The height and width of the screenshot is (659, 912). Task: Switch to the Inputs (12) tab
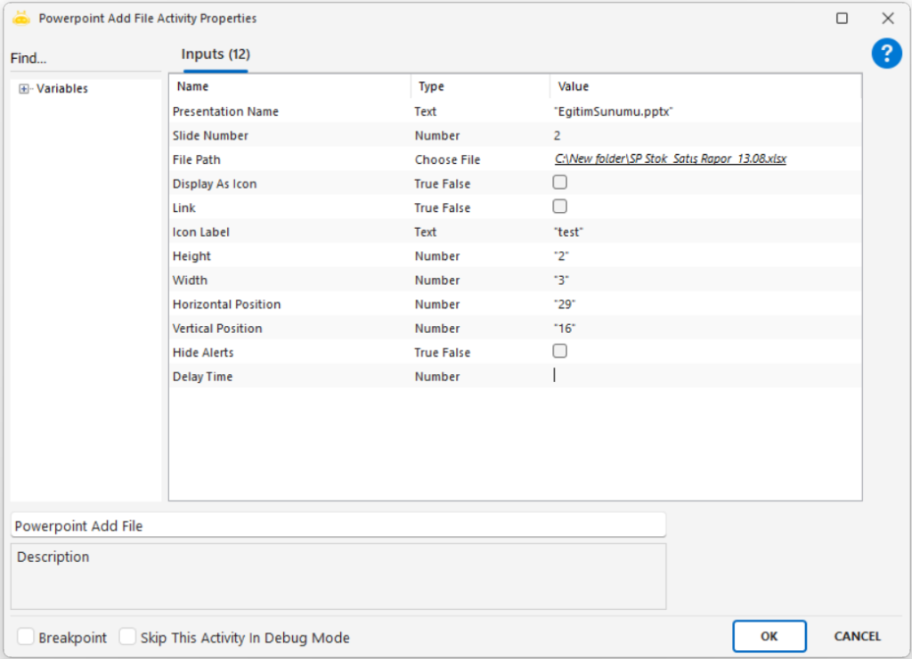pyautogui.click(x=215, y=55)
